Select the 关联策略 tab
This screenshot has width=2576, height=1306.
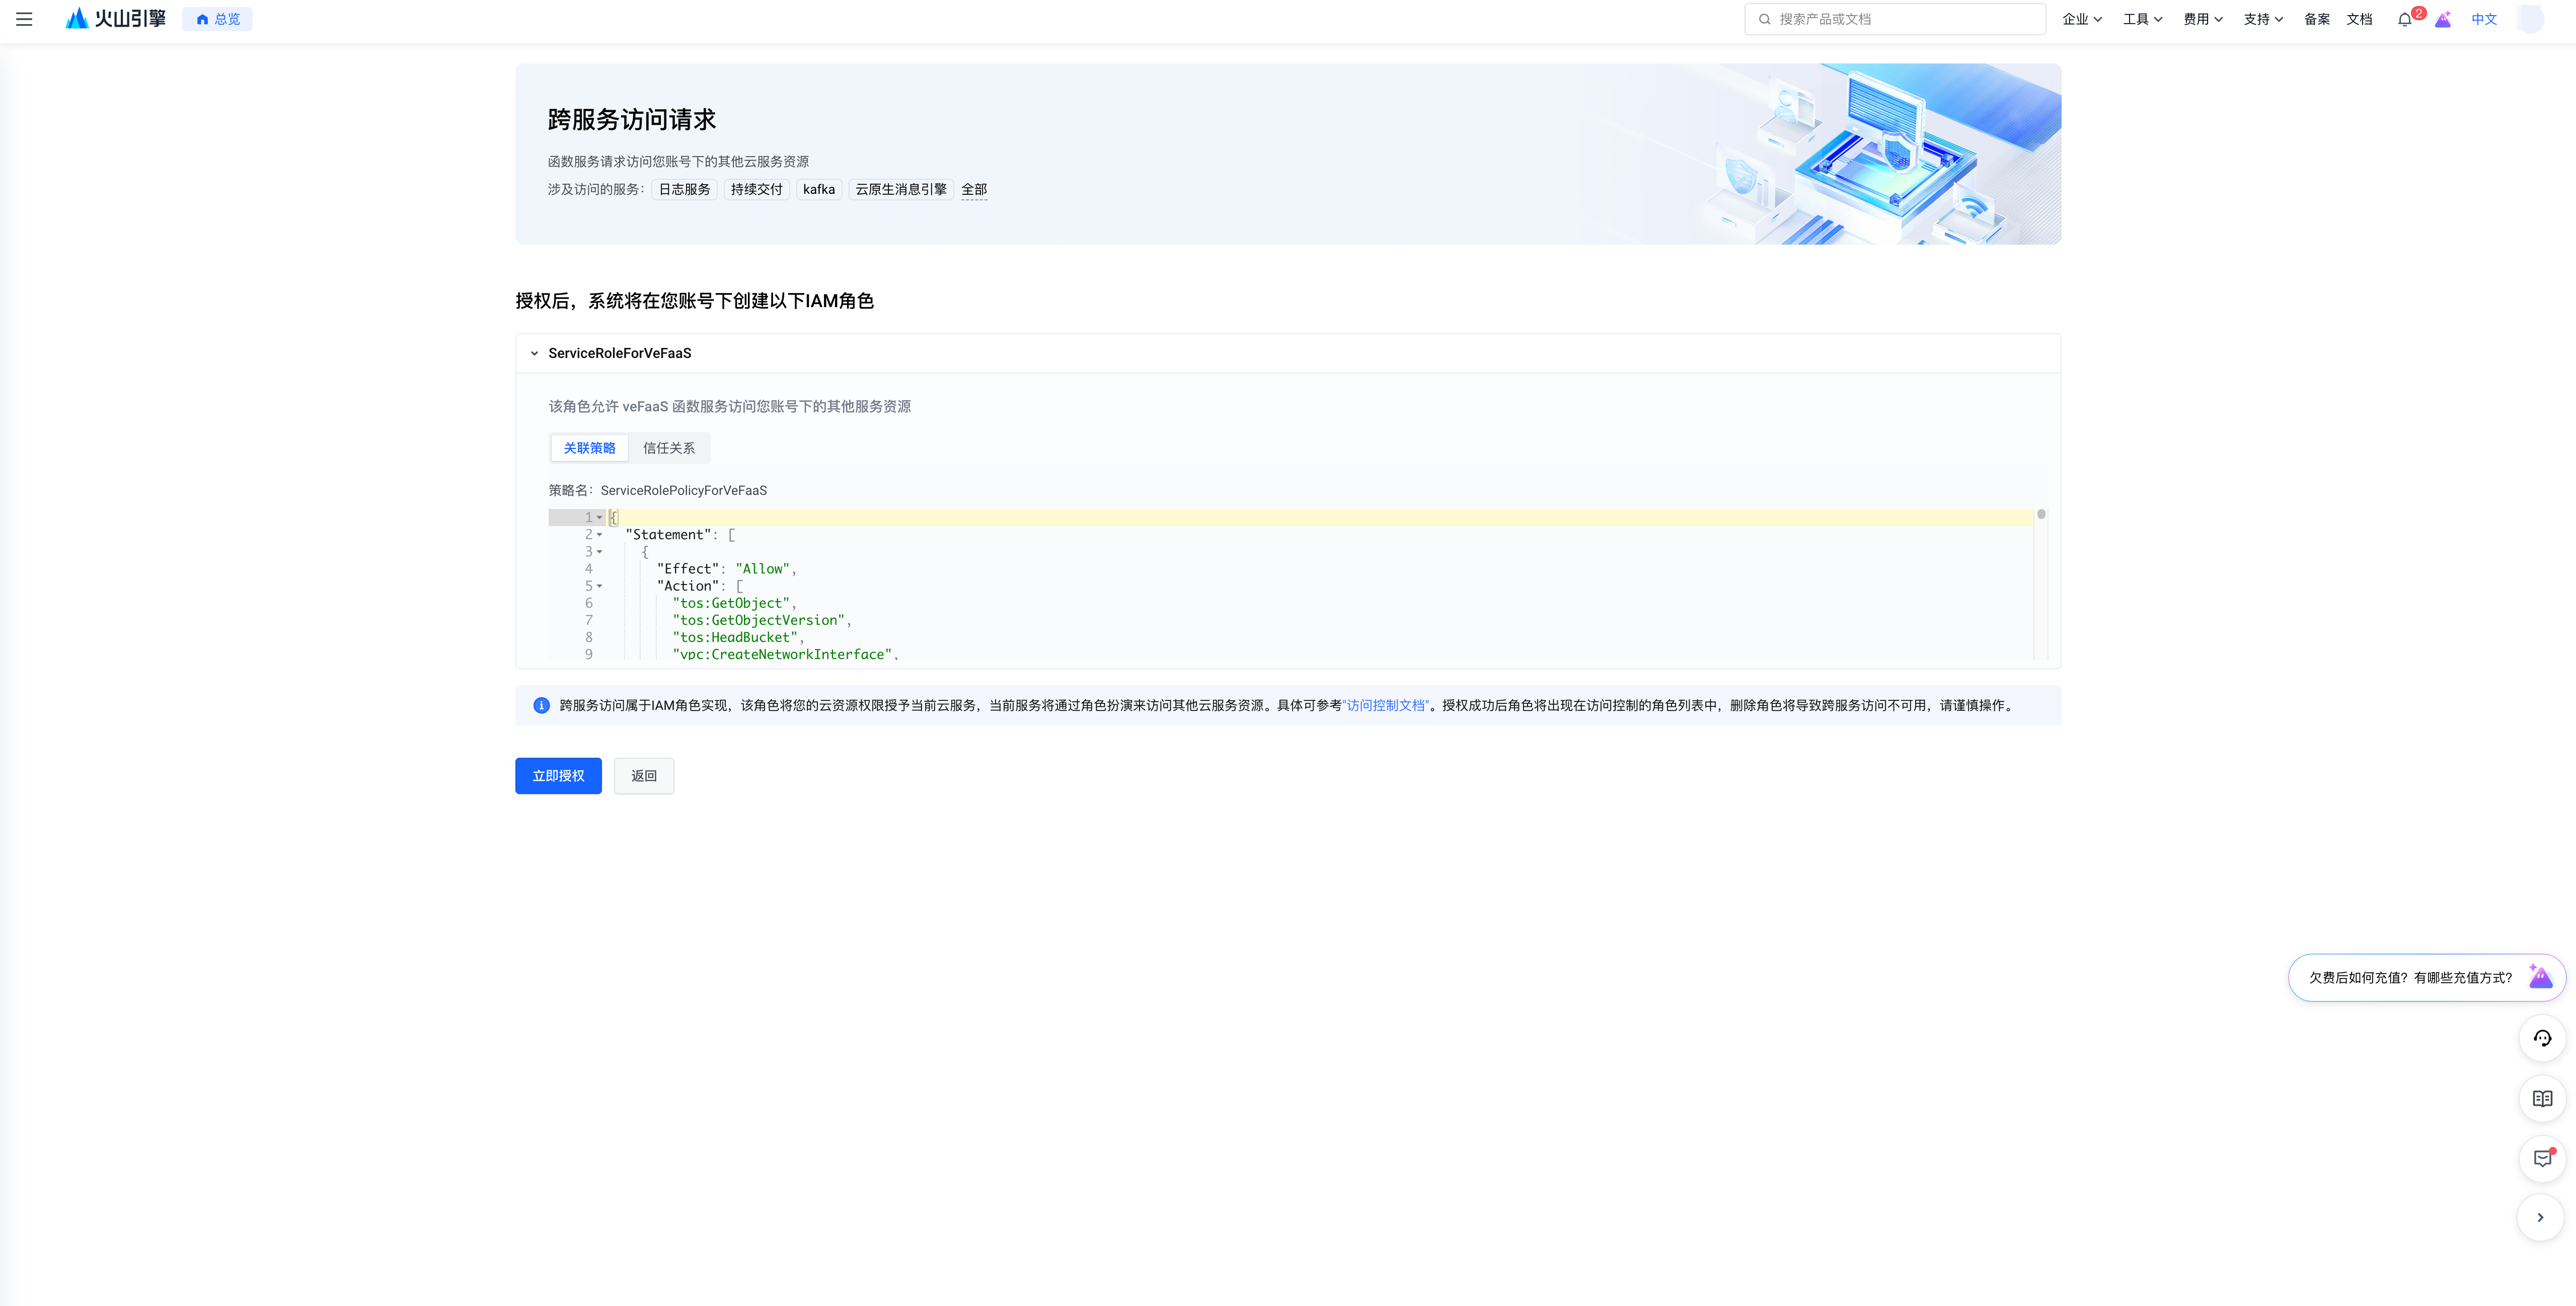[x=589, y=448]
